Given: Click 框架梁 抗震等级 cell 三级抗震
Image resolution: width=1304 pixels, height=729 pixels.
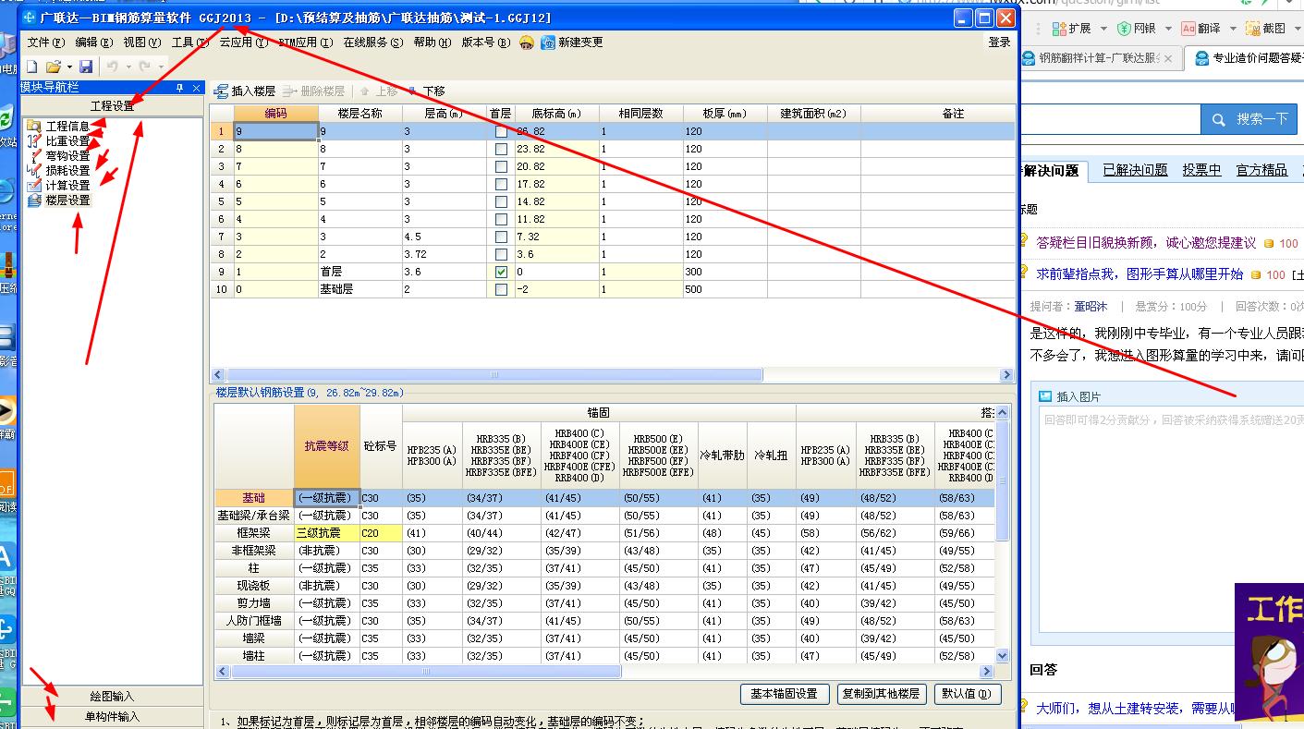Looking at the screenshot, I should (327, 533).
